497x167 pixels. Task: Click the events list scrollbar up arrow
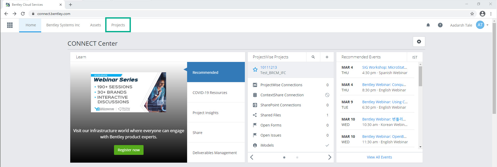click(x=420, y=64)
